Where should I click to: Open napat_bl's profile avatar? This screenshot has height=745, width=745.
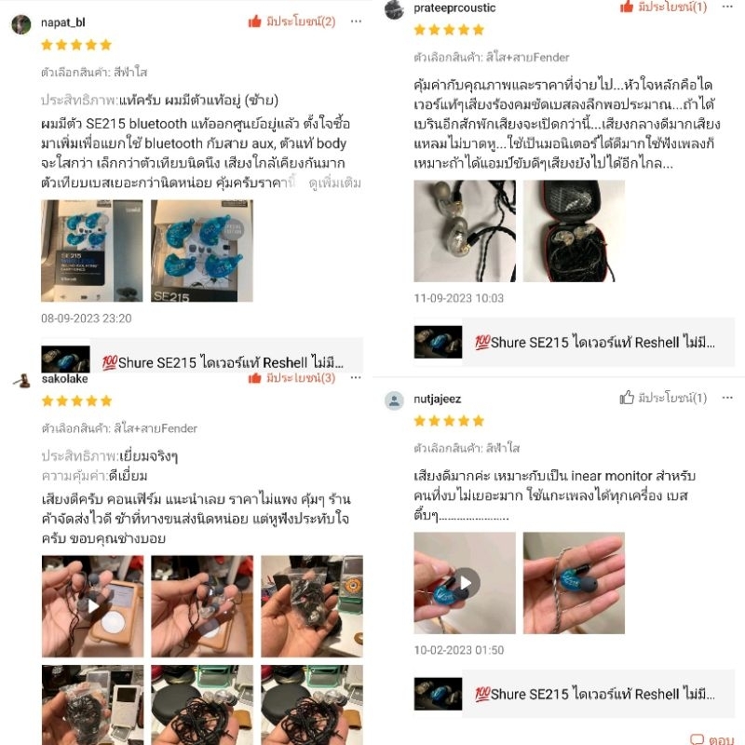(x=21, y=24)
